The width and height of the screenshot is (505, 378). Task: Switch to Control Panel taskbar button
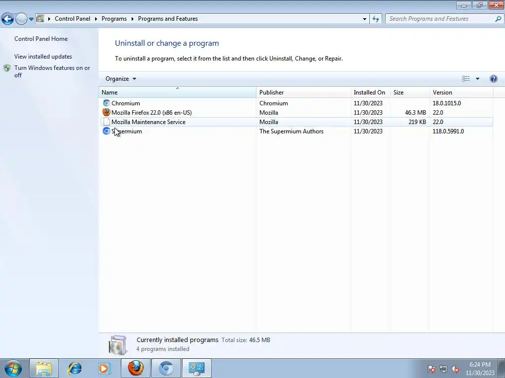(x=197, y=368)
